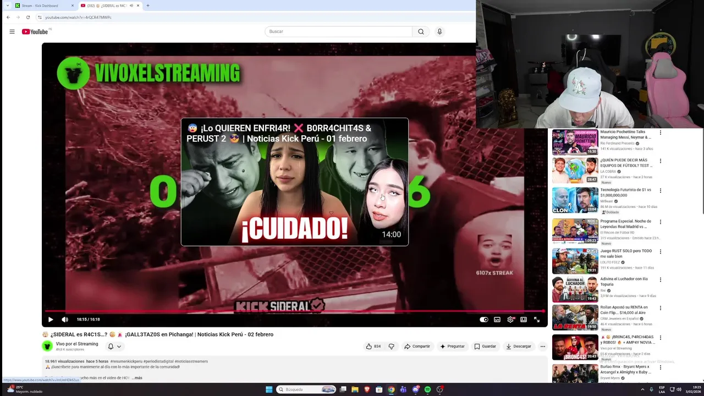Open Discord from taskbar
Viewport: 704px width, 396px height.
415,389
